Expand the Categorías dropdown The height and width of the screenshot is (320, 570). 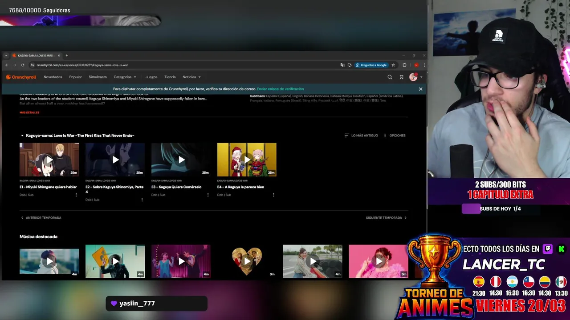(125, 77)
